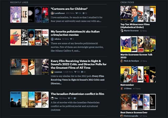Screen dimensions: 168x118
Task: Open the Noirvember list title
Action: coord(127,85)
